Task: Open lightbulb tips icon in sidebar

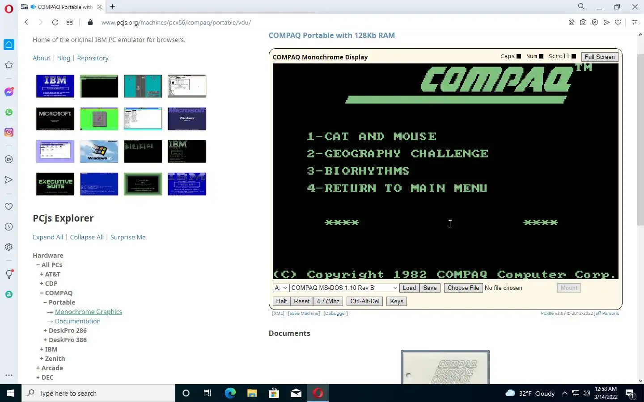Action: click(x=9, y=274)
